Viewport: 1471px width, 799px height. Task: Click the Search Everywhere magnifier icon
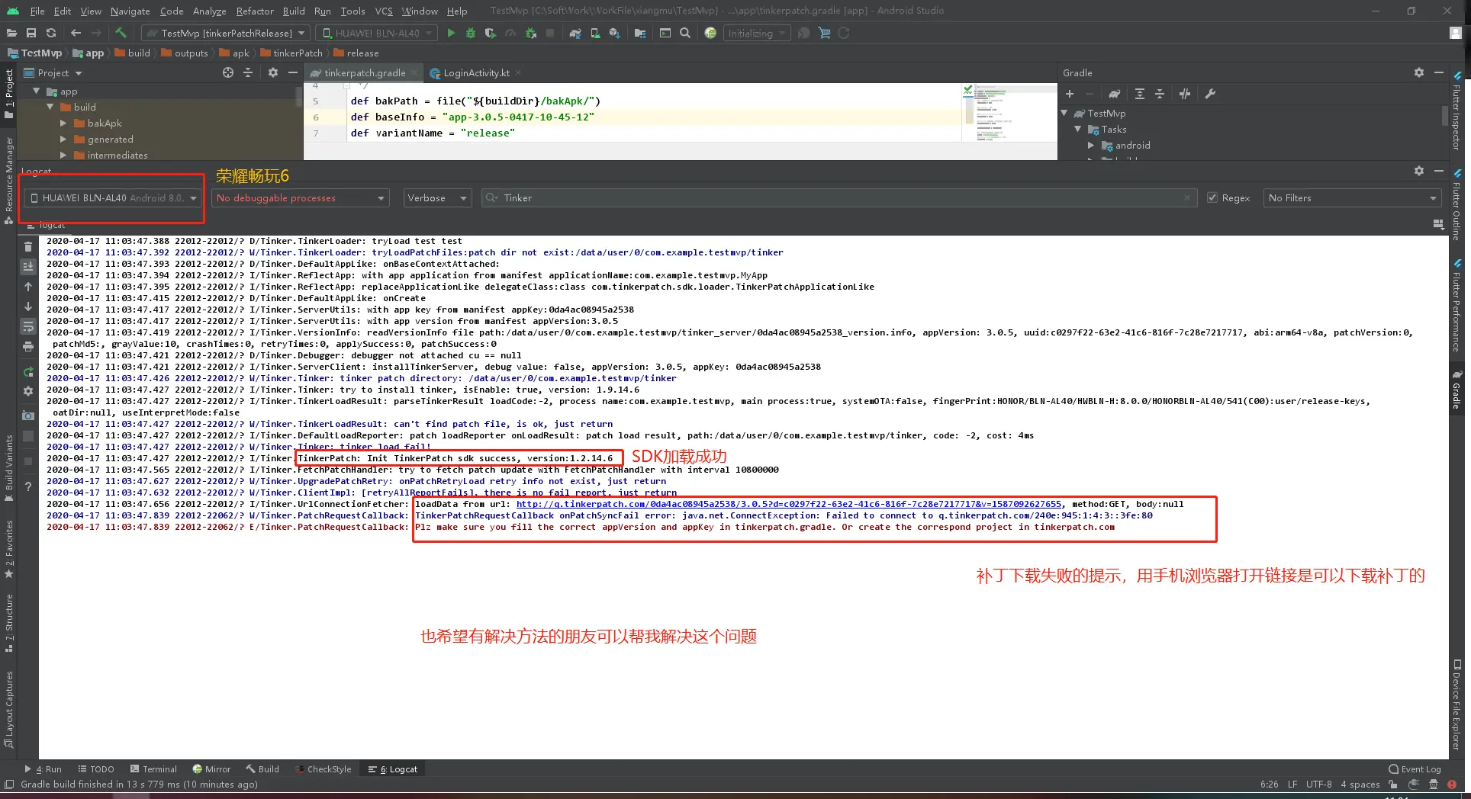[685, 33]
